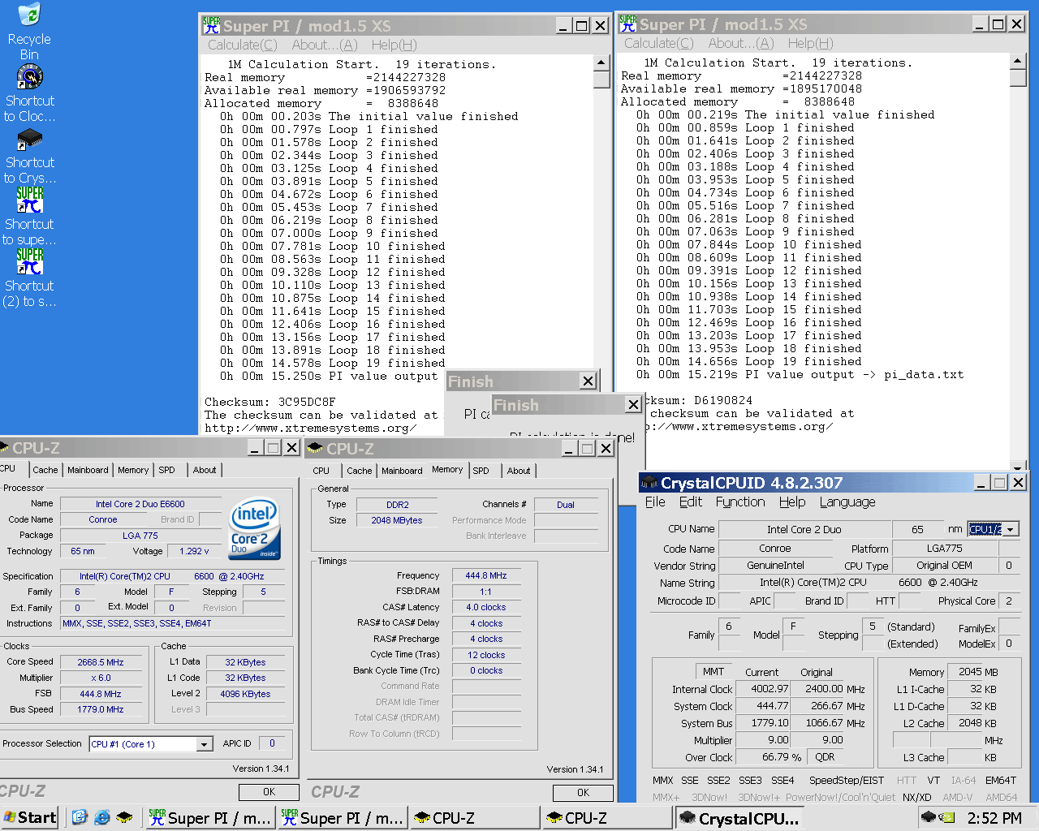Click the 'Checksum: 3C95DC8F' line in Super PI
The height and width of the screenshot is (831, 1039).
click(x=269, y=402)
